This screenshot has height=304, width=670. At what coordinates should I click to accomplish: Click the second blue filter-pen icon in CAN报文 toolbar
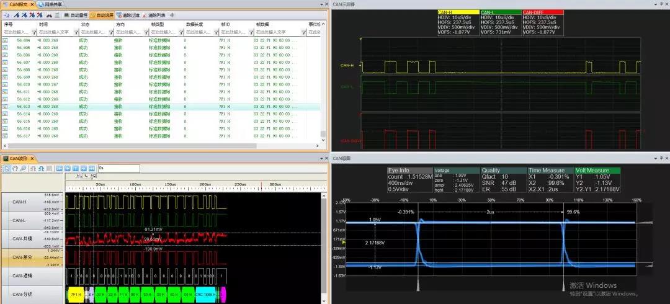pyautogui.click(x=24, y=15)
